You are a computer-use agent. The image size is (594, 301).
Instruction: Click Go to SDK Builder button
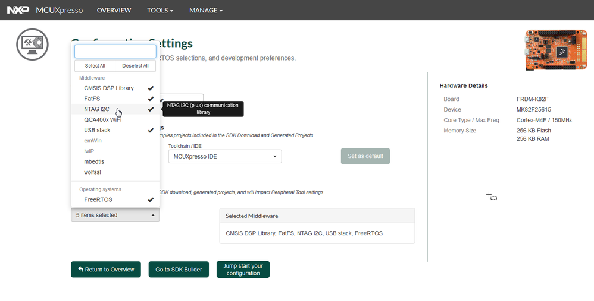179,270
